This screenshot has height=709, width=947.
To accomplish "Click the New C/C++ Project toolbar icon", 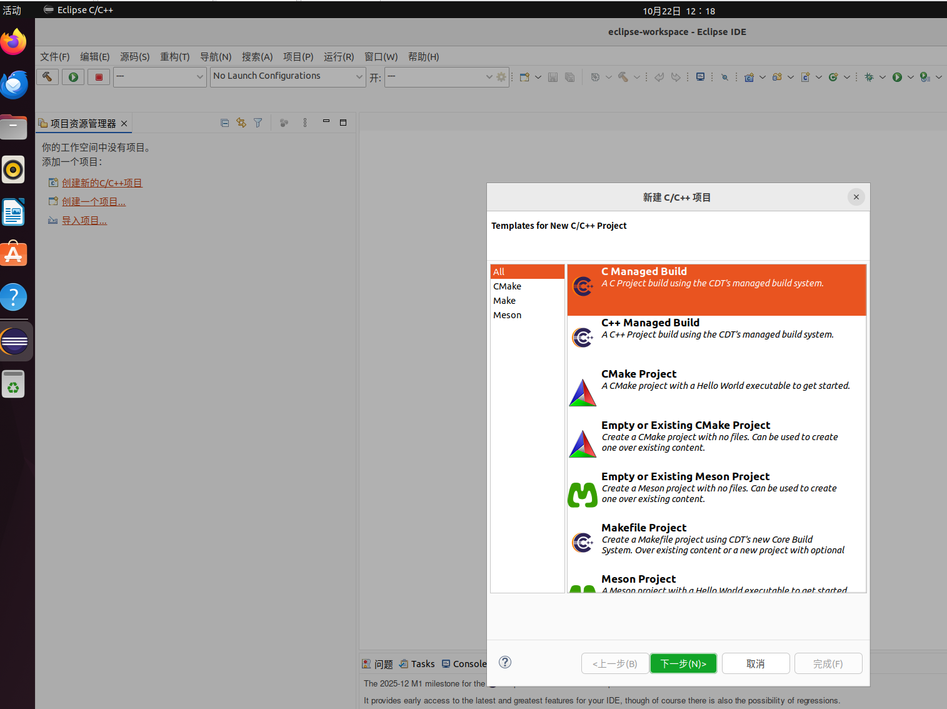I will click(x=749, y=77).
